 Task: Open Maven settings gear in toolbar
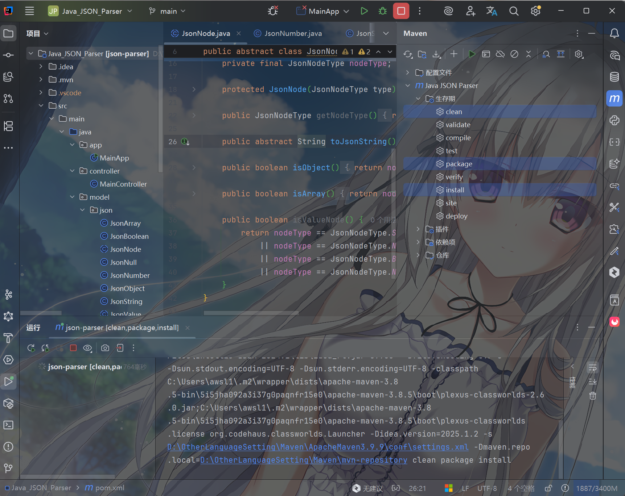point(579,54)
